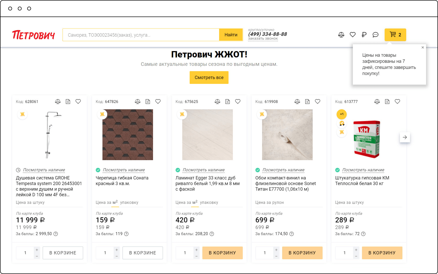Focus the product search field
The image size is (438, 274).
click(141, 35)
